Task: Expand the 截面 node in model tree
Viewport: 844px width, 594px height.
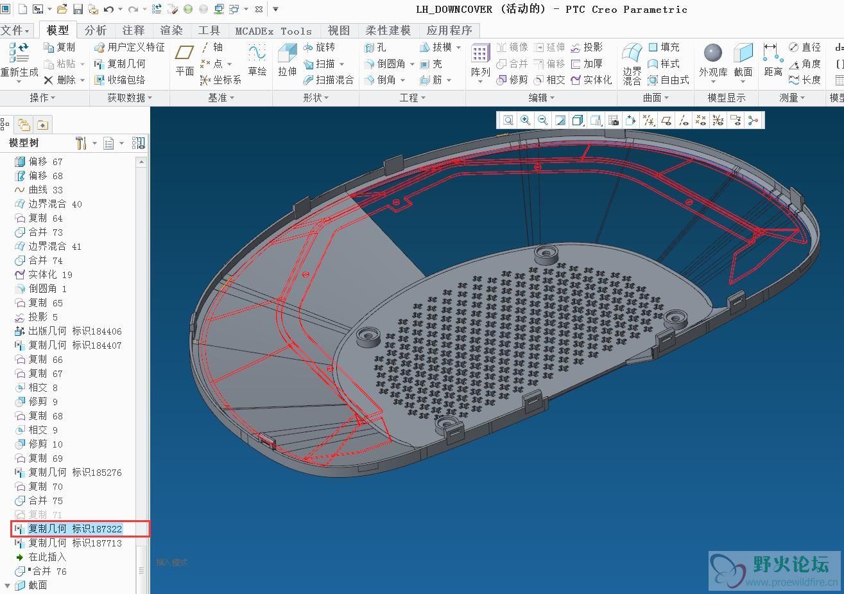Action: 8,586
